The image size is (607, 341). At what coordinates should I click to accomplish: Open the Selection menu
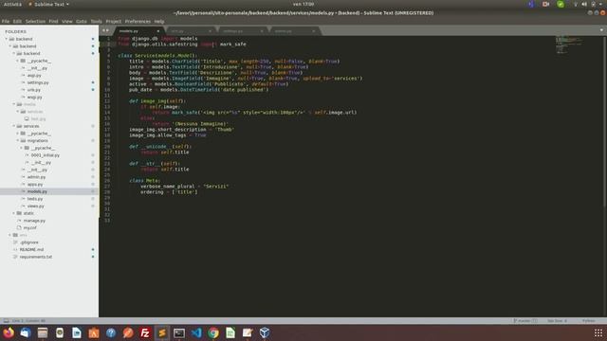[x=35, y=21]
